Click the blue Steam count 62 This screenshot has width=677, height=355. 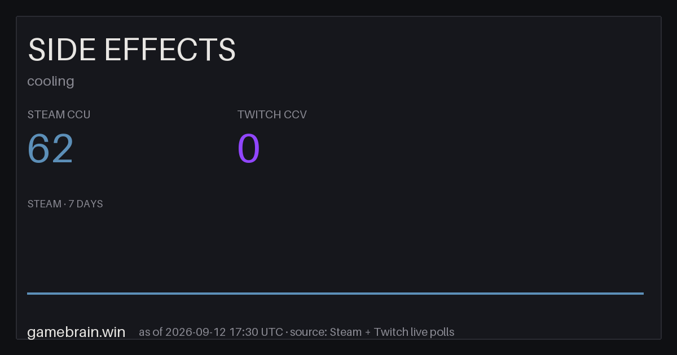(51, 149)
